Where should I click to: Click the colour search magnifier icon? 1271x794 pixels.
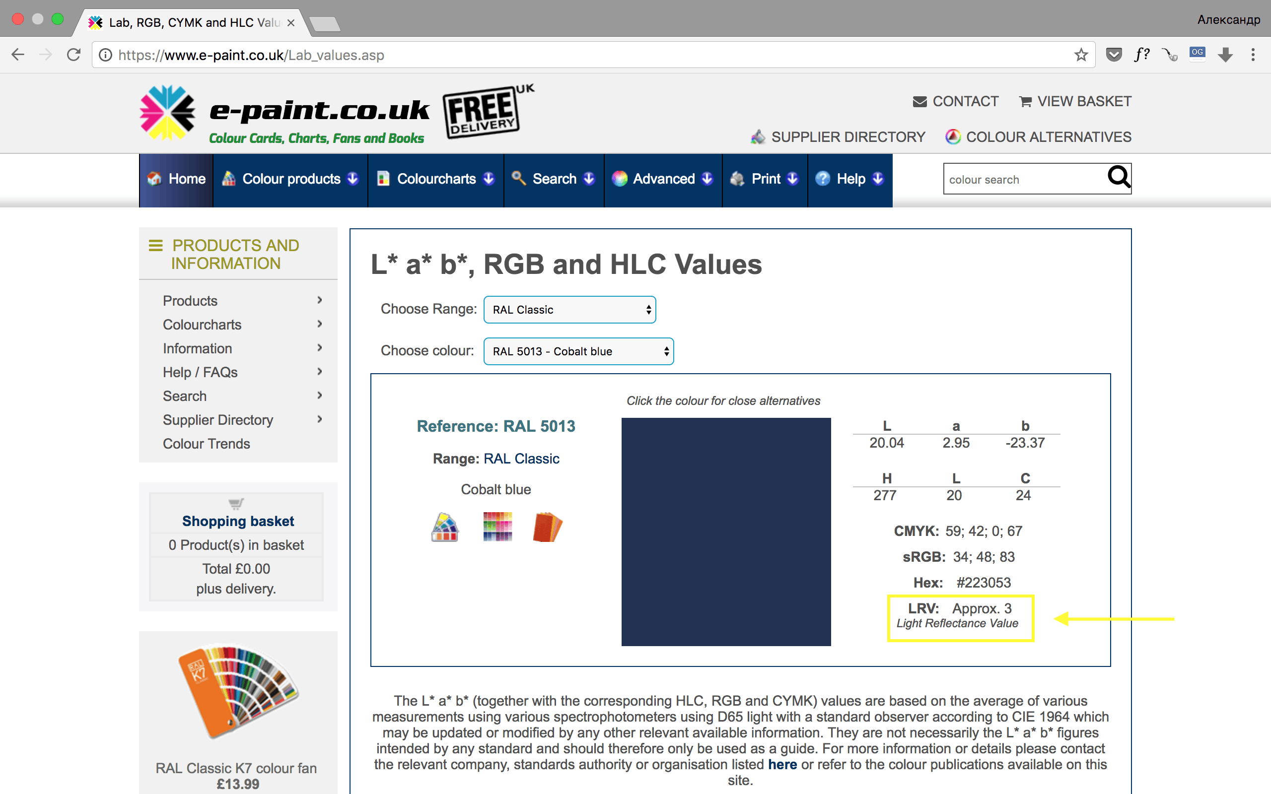coord(1119,178)
